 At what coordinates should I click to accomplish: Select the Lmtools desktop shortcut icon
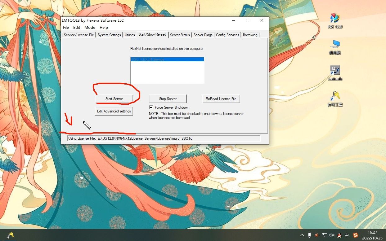pos(335,71)
